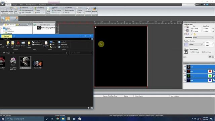Click the Search AA field in Explorer
This screenshot has width=215, height=121.
click(81, 53)
